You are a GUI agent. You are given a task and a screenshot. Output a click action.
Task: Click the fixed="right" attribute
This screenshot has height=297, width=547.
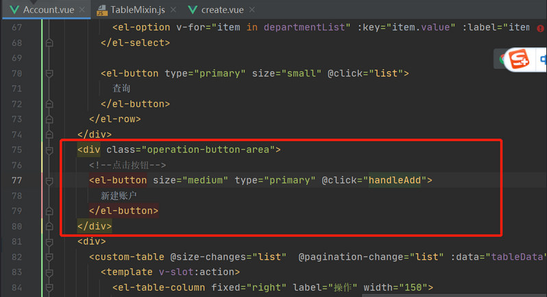(x=249, y=287)
